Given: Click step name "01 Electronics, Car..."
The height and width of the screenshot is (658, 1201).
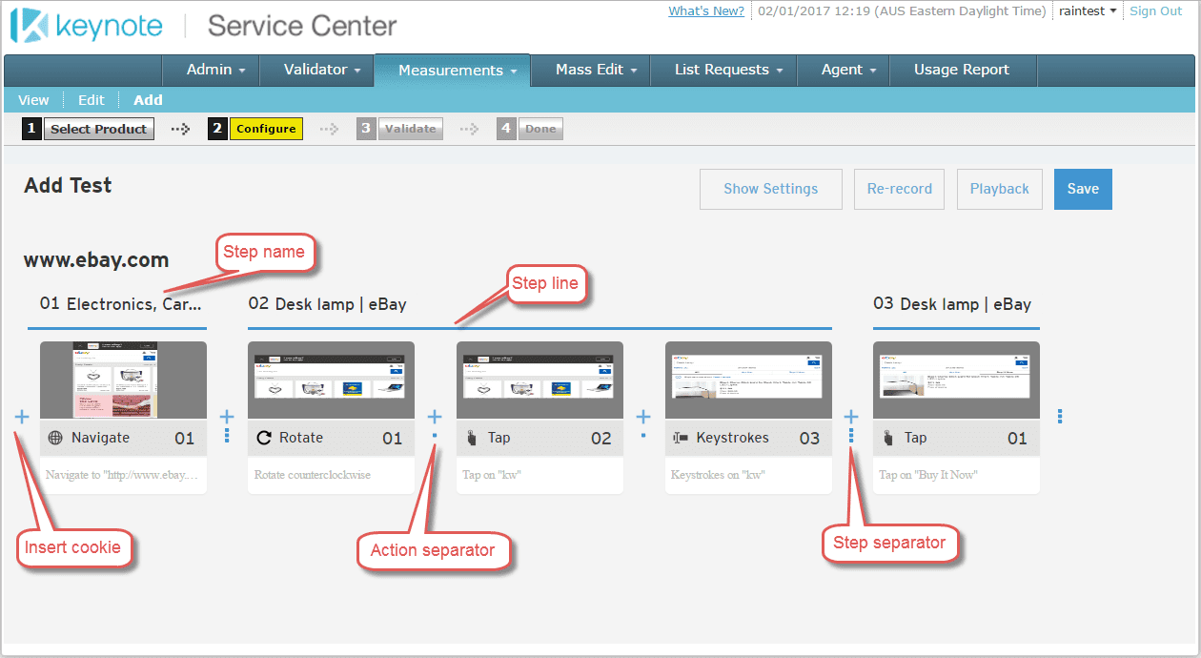Looking at the screenshot, I should [120, 304].
